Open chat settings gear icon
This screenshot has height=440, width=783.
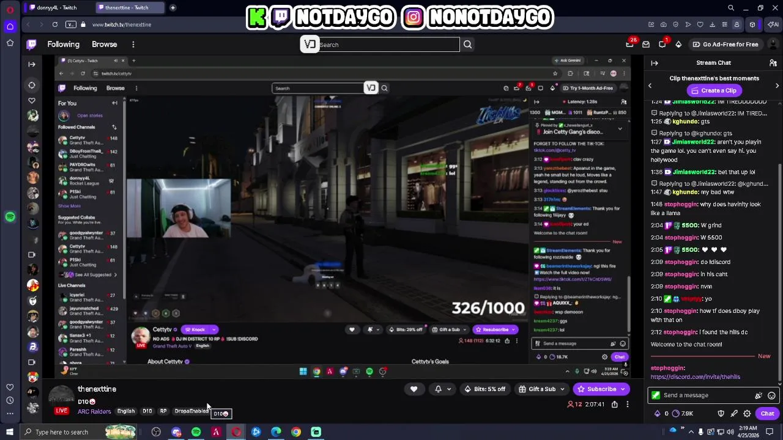coord(747,414)
